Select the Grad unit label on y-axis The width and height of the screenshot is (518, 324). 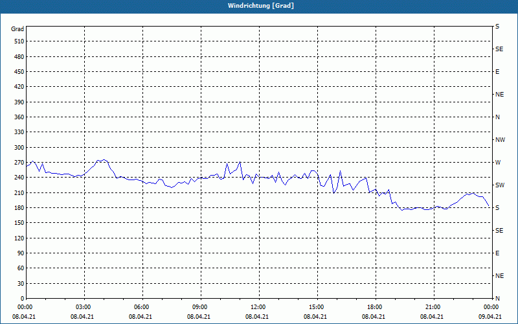pyautogui.click(x=17, y=29)
